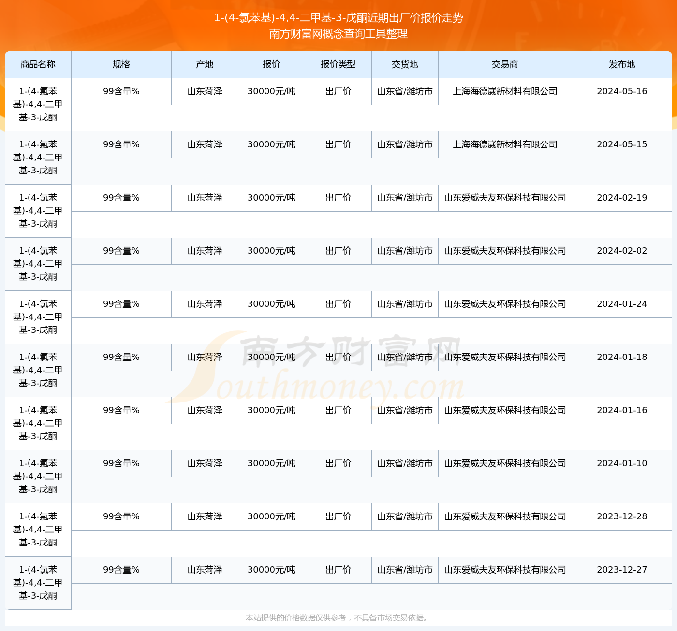Click 山东爱威夫友环保科技有限公司 in the 2024-02-02 row
The image size is (677, 631).
coord(505,251)
